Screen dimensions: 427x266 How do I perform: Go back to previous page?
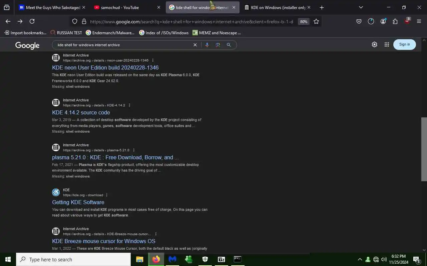8,21
